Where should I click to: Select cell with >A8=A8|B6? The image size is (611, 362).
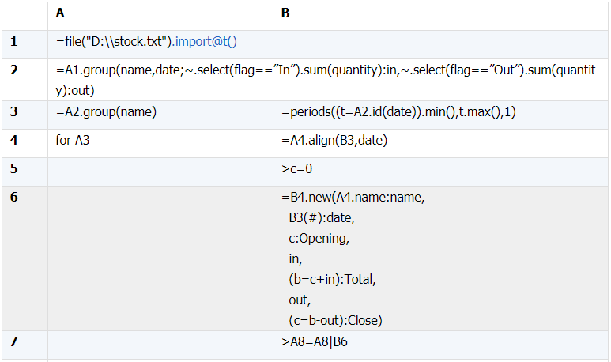[440, 345]
